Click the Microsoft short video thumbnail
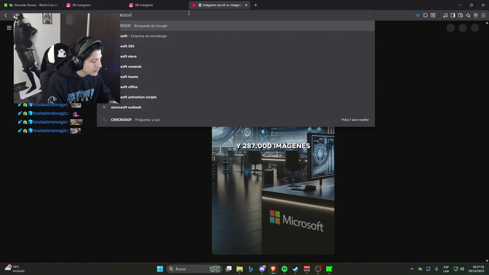This screenshot has height=275, width=489. tap(273, 191)
